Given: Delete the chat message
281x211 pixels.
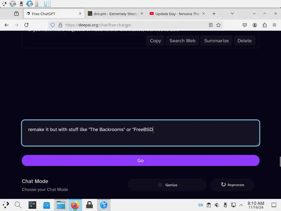Looking at the screenshot, I should tap(245, 41).
